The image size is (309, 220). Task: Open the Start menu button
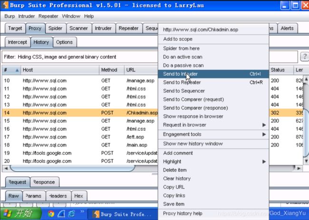(x=21, y=213)
